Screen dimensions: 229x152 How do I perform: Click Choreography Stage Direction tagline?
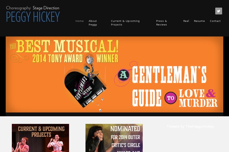[x=33, y=8]
